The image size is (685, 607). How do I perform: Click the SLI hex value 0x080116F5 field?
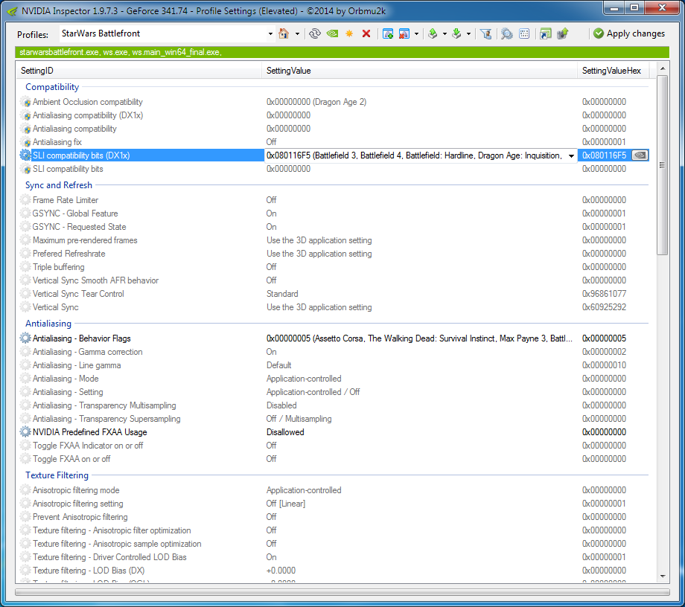point(605,155)
